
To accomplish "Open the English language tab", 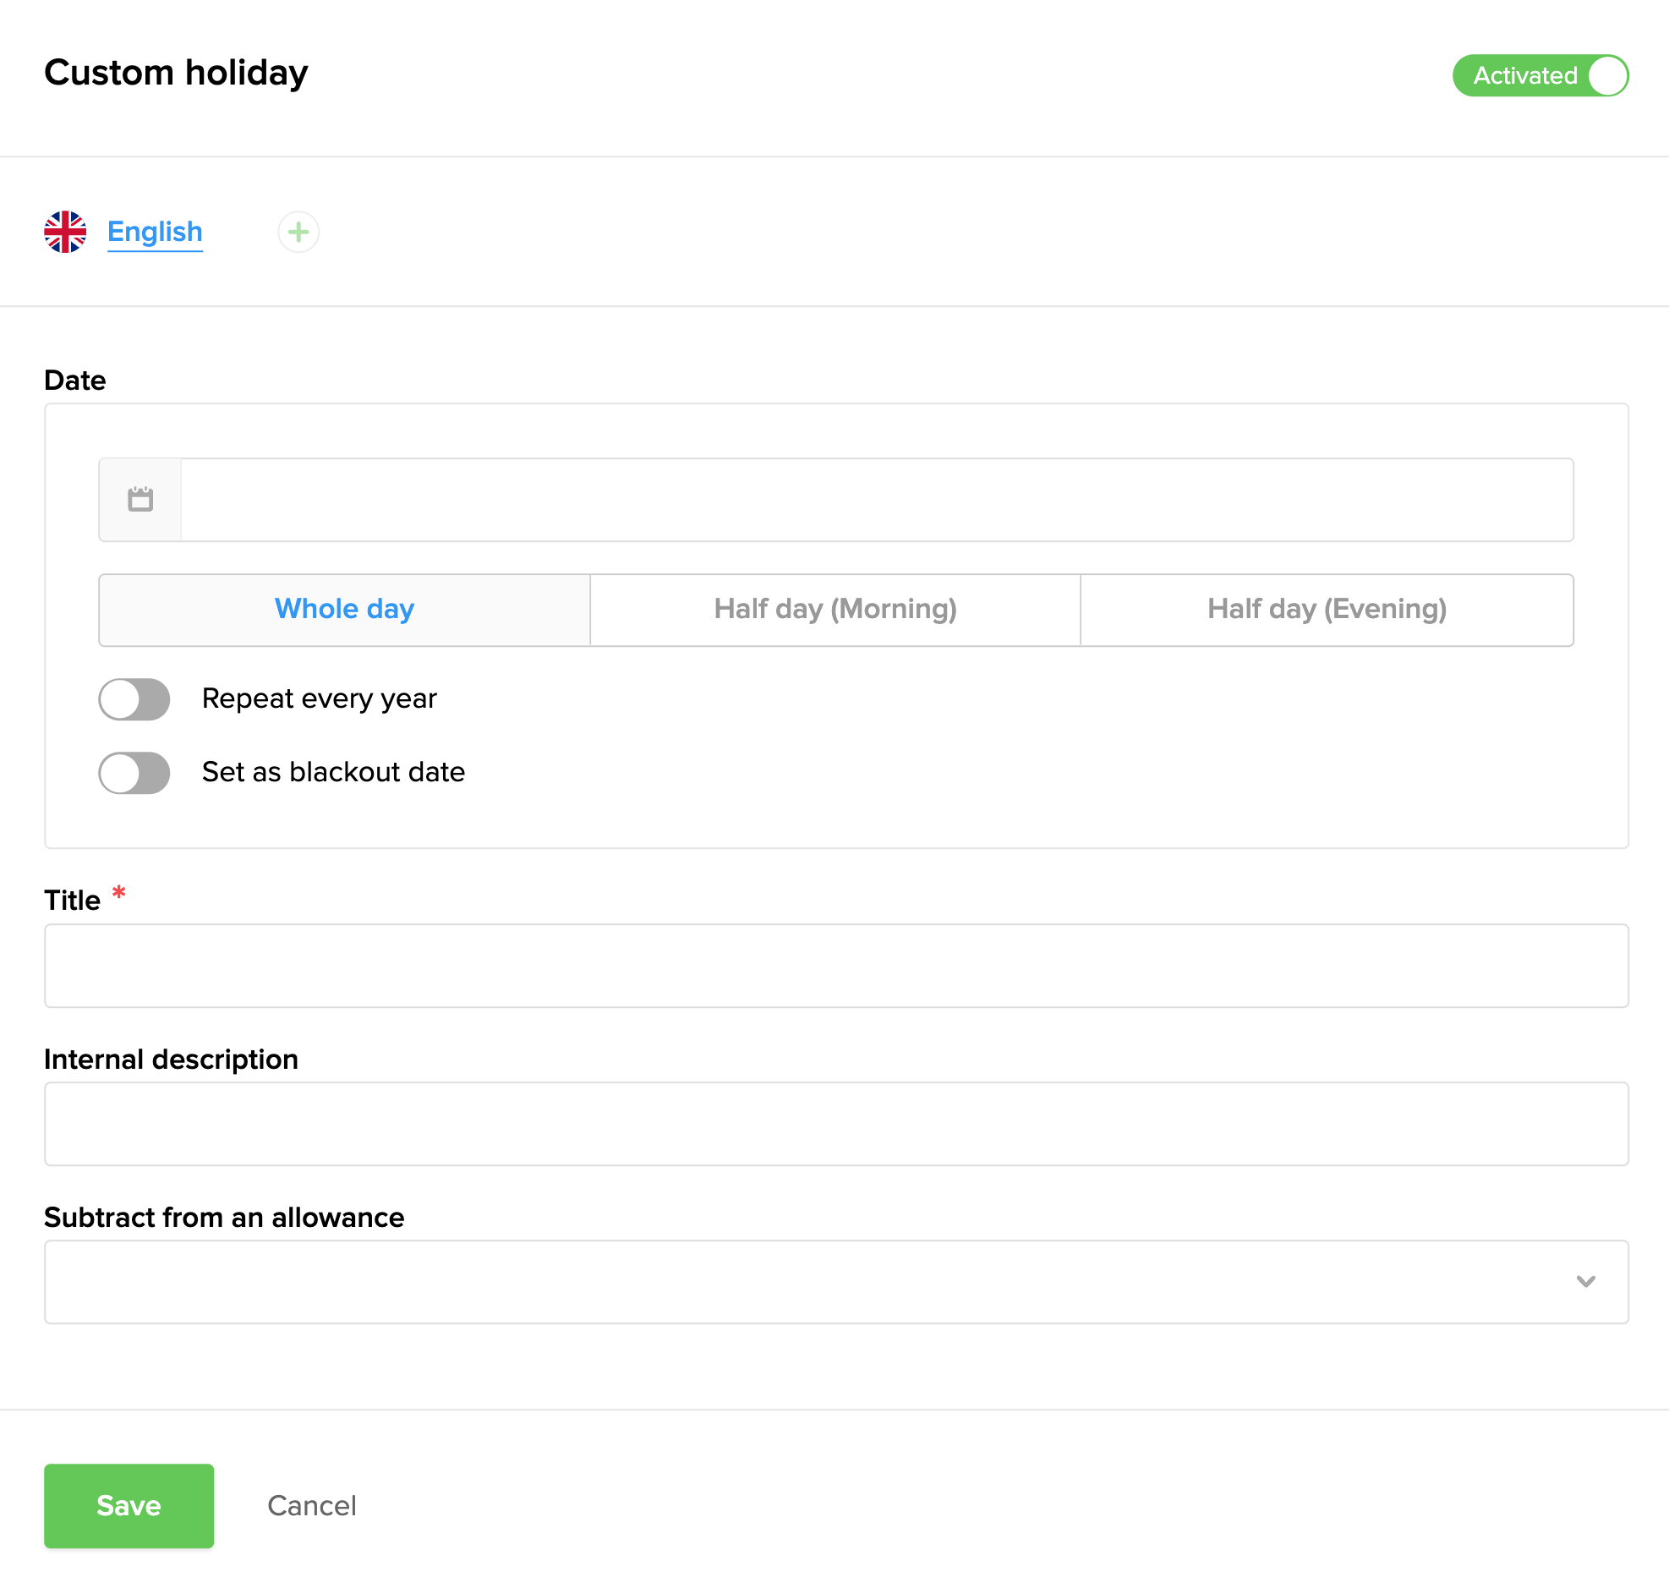I will [155, 232].
